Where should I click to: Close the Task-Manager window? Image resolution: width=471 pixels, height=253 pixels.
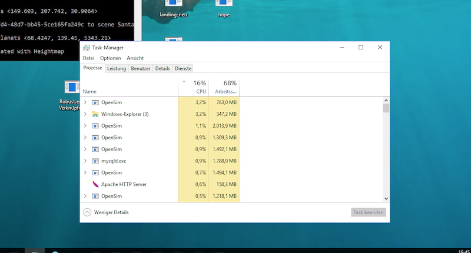coord(380,48)
